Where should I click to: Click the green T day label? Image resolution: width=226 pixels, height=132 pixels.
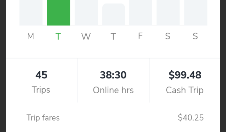pyautogui.click(x=58, y=36)
